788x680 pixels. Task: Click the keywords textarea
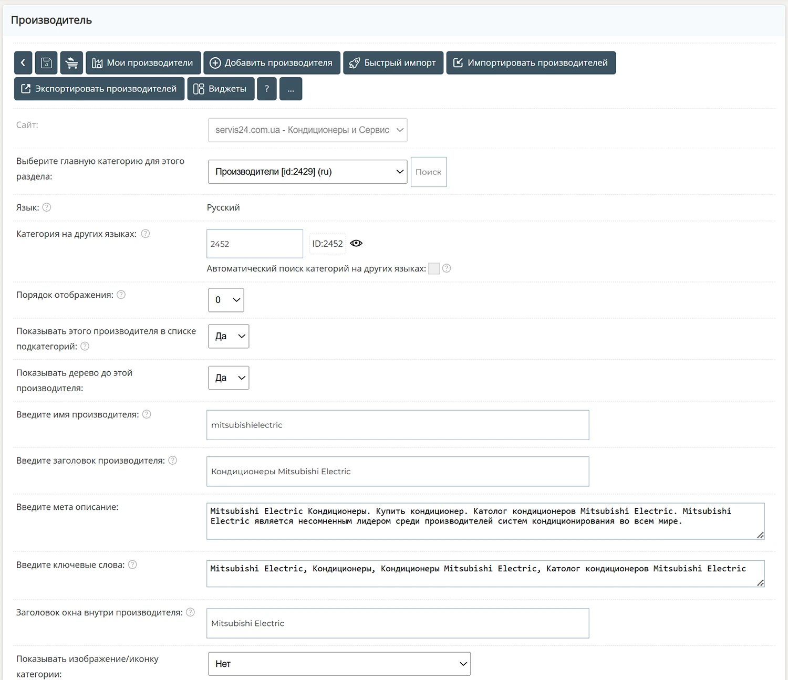coord(485,573)
